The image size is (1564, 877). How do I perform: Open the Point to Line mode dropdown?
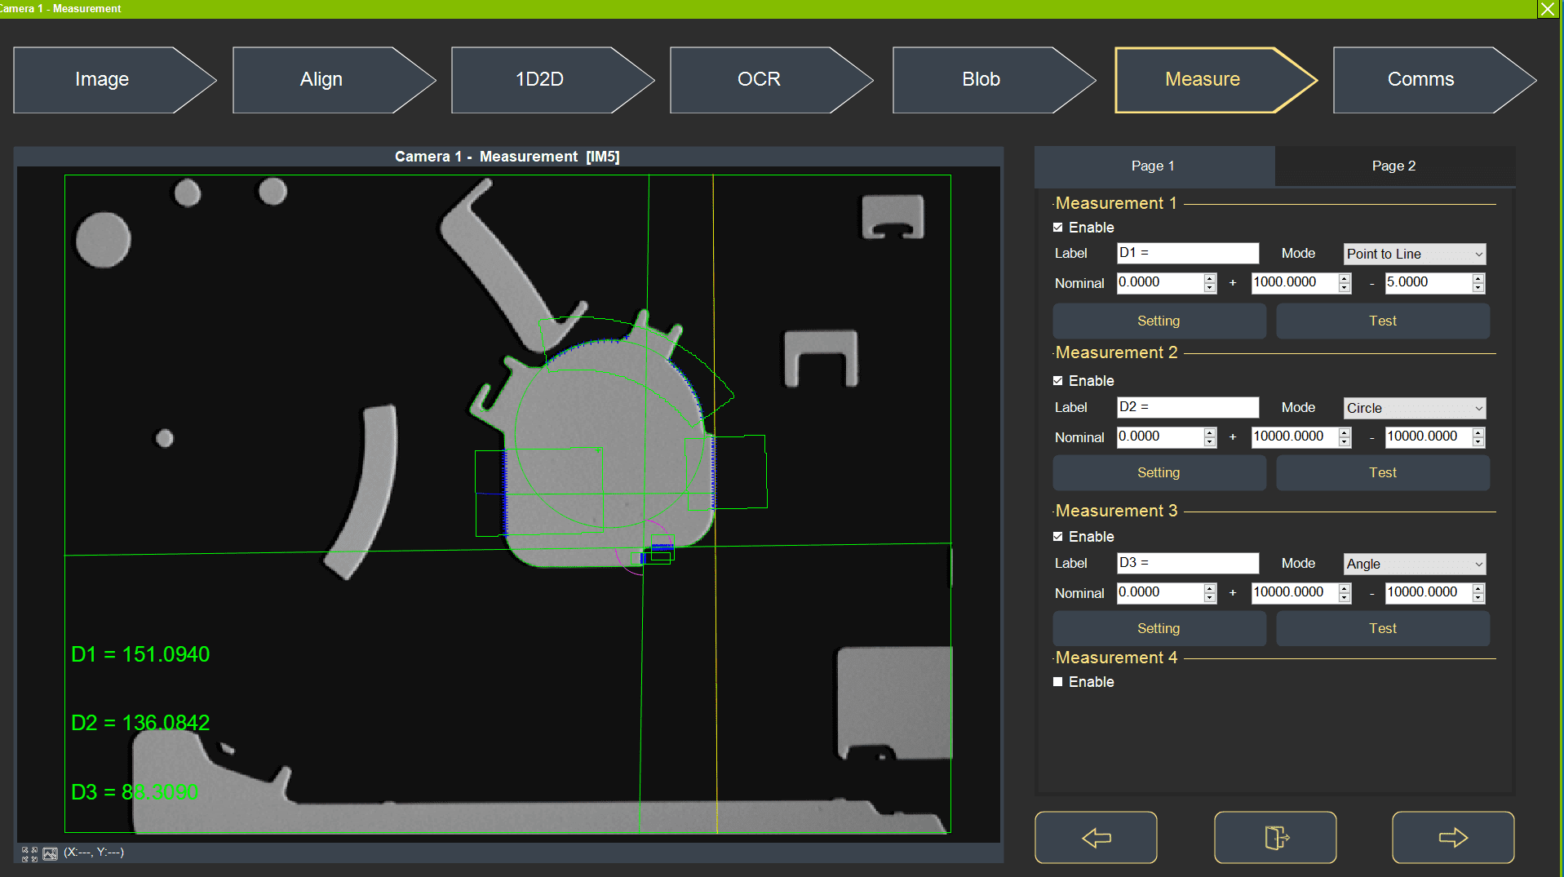[1415, 255]
